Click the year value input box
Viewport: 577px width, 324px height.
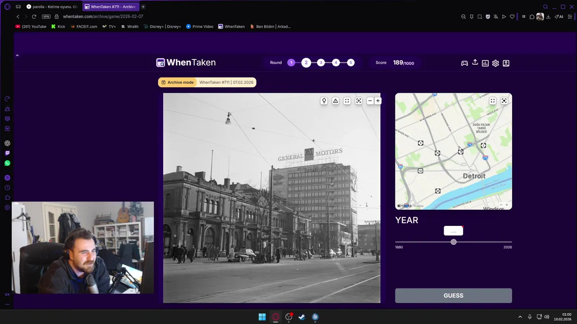(x=453, y=231)
